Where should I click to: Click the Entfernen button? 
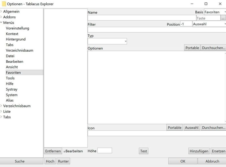pos(53,151)
